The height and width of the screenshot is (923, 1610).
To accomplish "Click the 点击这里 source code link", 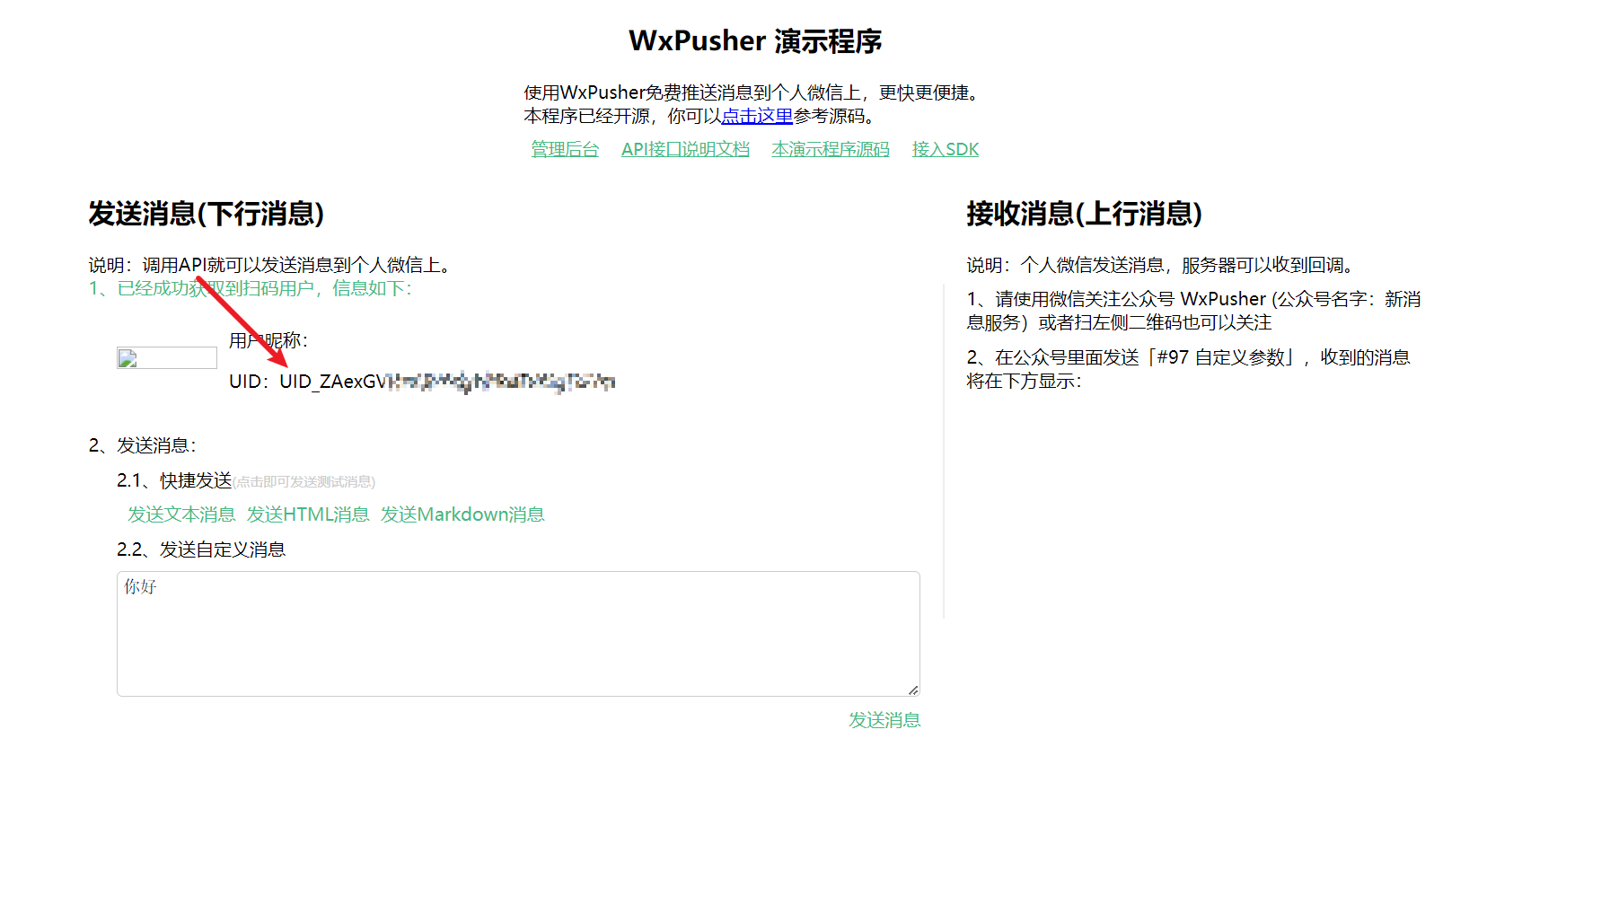I will pyautogui.click(x=757, y=116).
